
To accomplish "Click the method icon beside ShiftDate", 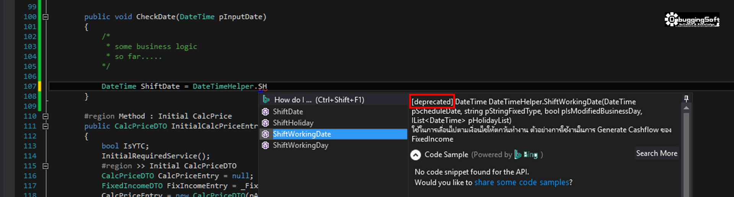I will (x=265, y=112).
